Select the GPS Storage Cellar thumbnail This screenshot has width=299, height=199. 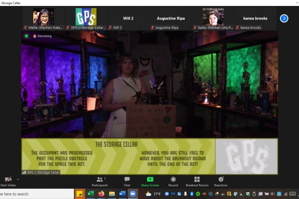86,18
